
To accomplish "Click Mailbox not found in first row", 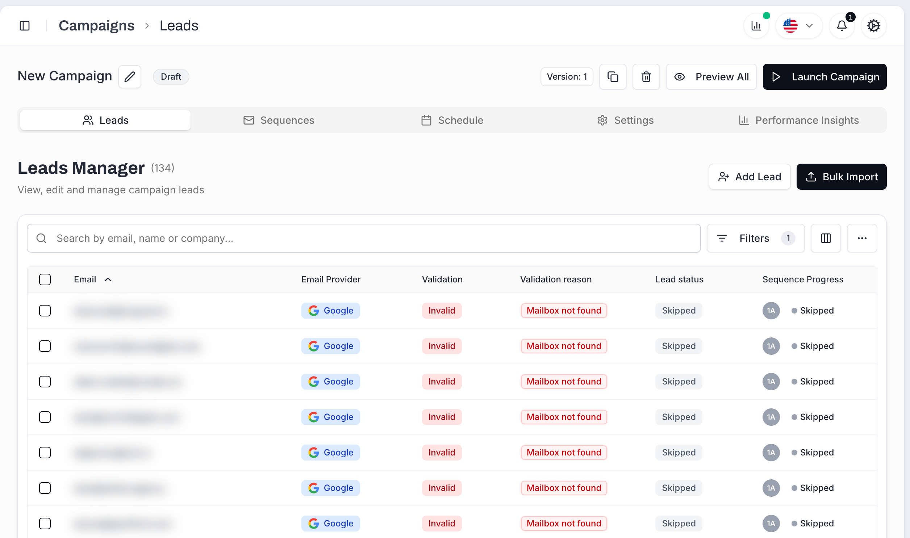I will [564, 311].
